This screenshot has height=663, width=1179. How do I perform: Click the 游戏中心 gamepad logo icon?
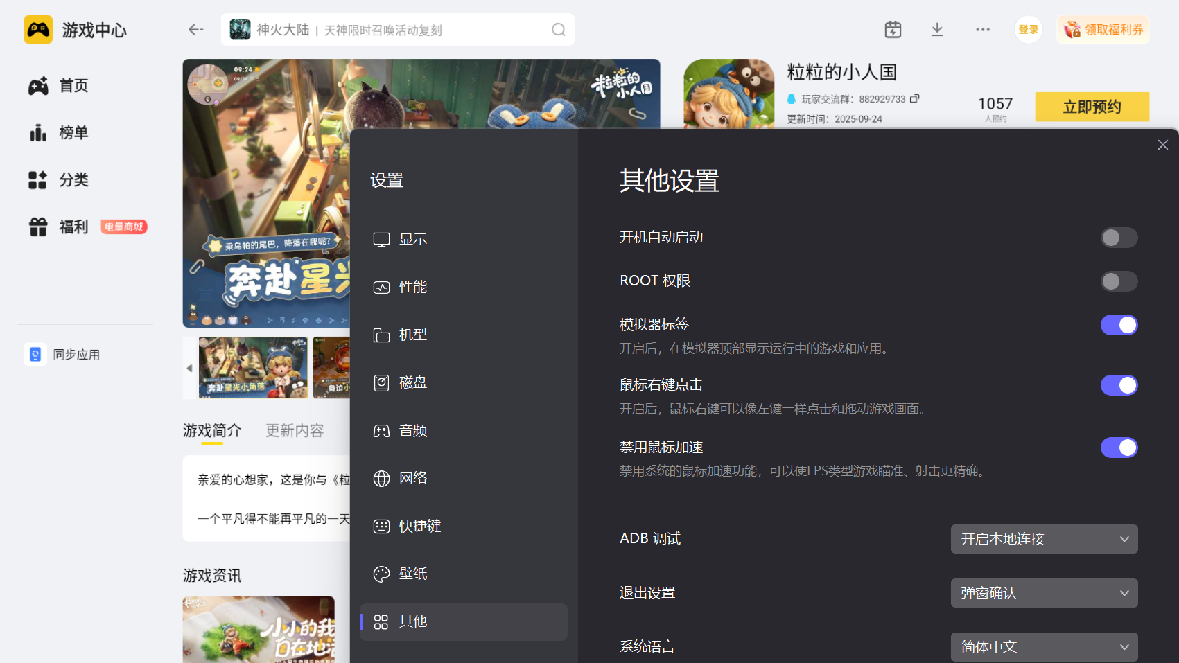(38, 30)
